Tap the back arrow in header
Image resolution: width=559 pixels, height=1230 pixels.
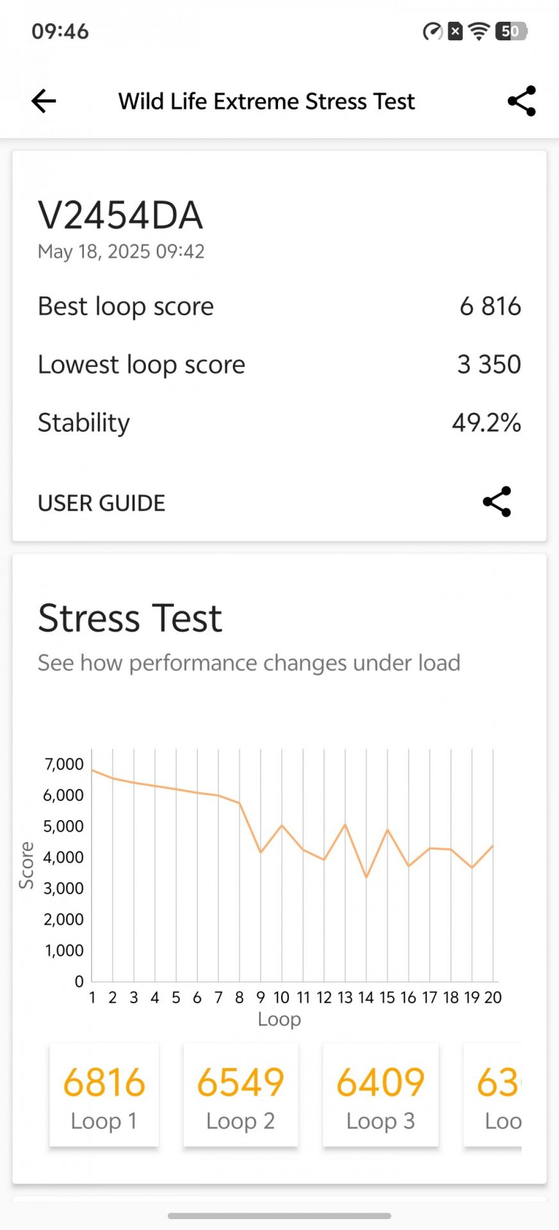point(44,101)
